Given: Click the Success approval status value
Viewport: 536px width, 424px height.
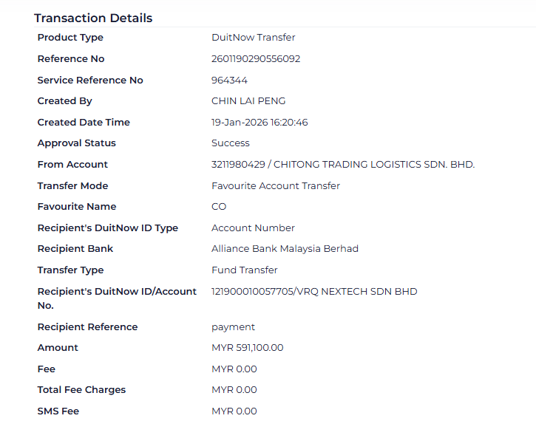Looking at the screenshot, I should point(231,143).
